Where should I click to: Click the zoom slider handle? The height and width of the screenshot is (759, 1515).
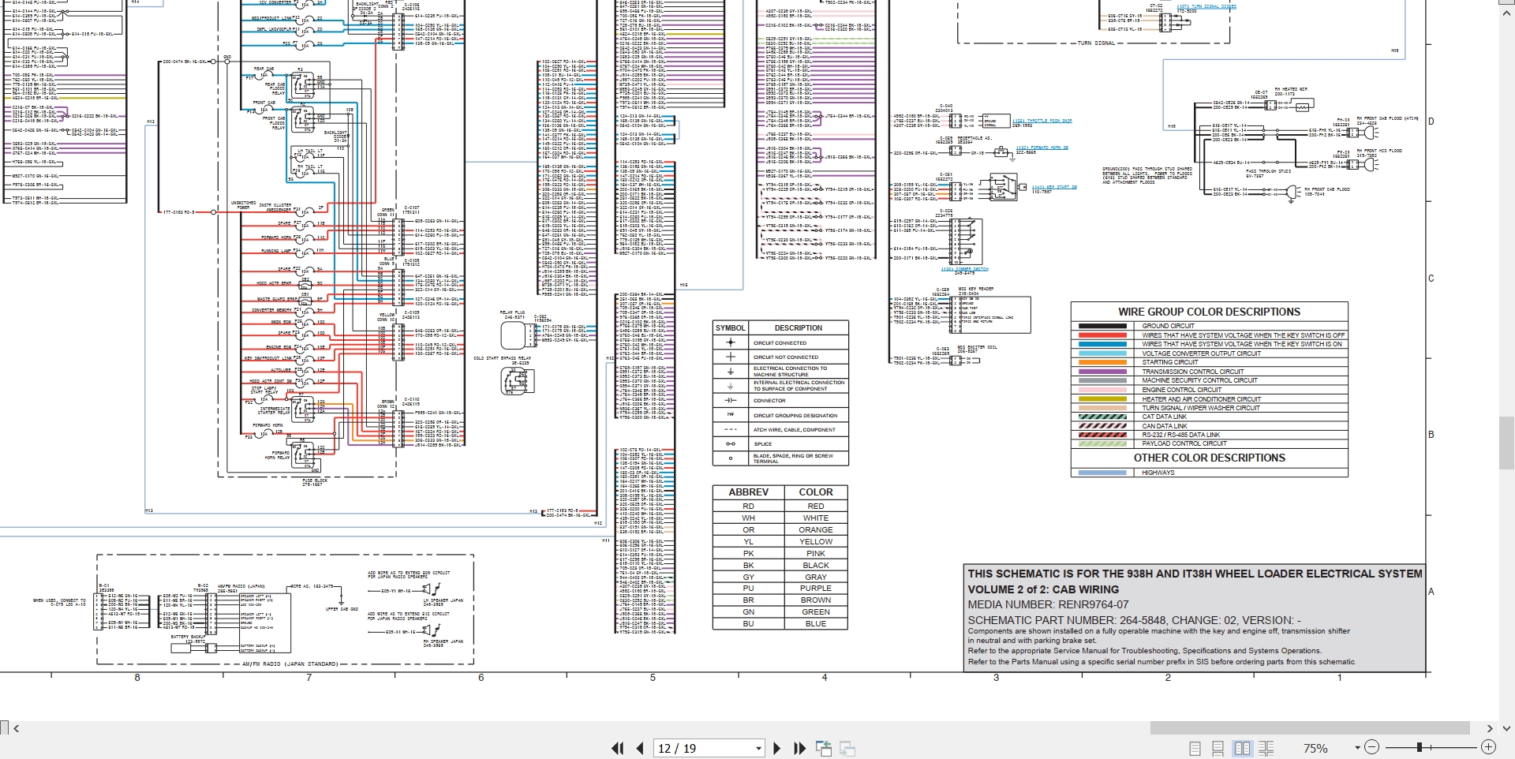[x=1419, y=747]
